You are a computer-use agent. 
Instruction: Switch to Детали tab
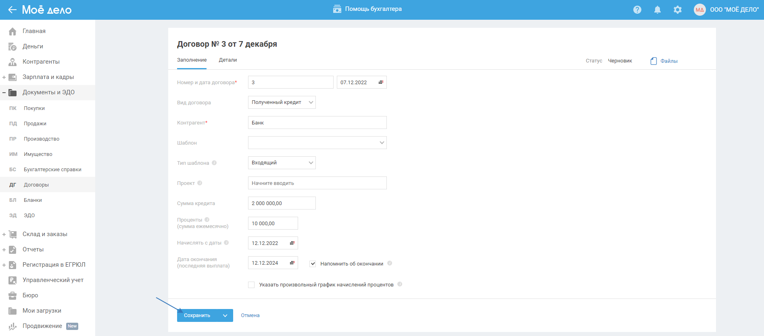click(x=228, y=60)
